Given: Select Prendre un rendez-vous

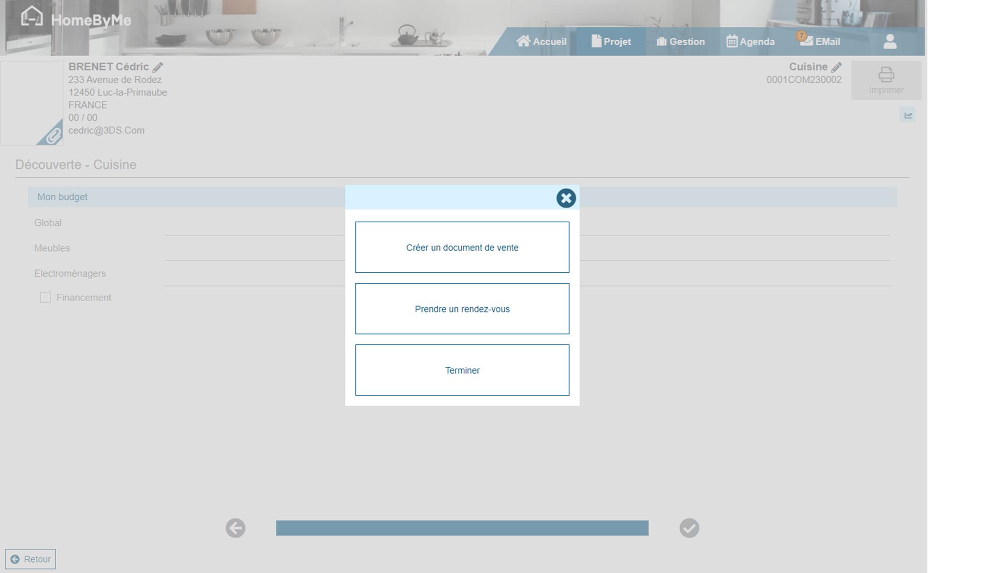Looking at the screenshot, I should pyautogui.click(x=462, y=309).
